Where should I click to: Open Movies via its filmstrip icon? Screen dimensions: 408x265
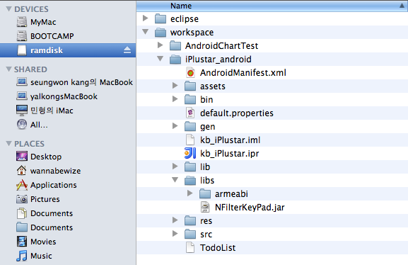pos(22,242)
